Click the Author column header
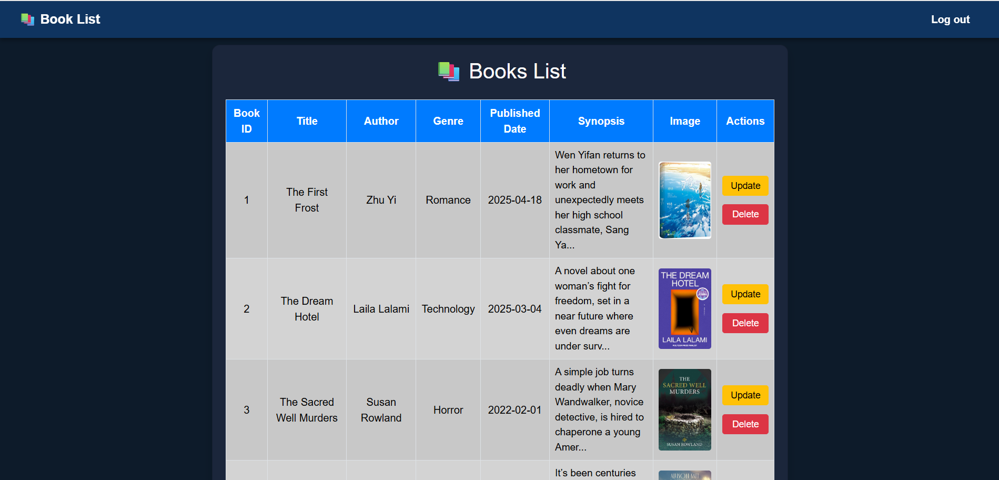 pyautogui.click(x=381, y=121)
